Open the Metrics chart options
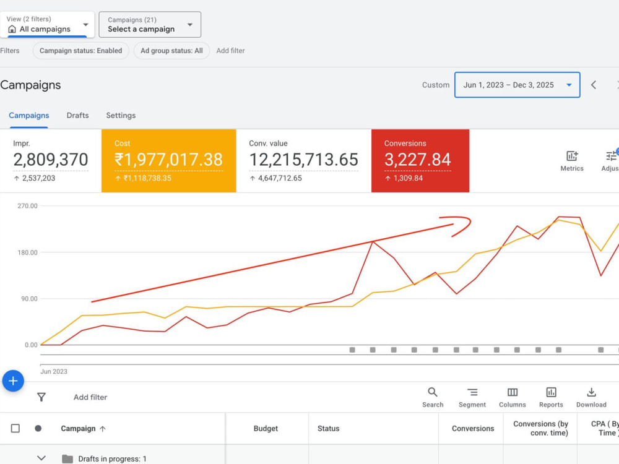Image resolution: width=619 pixels, height=464 pixels. (571, 161)
